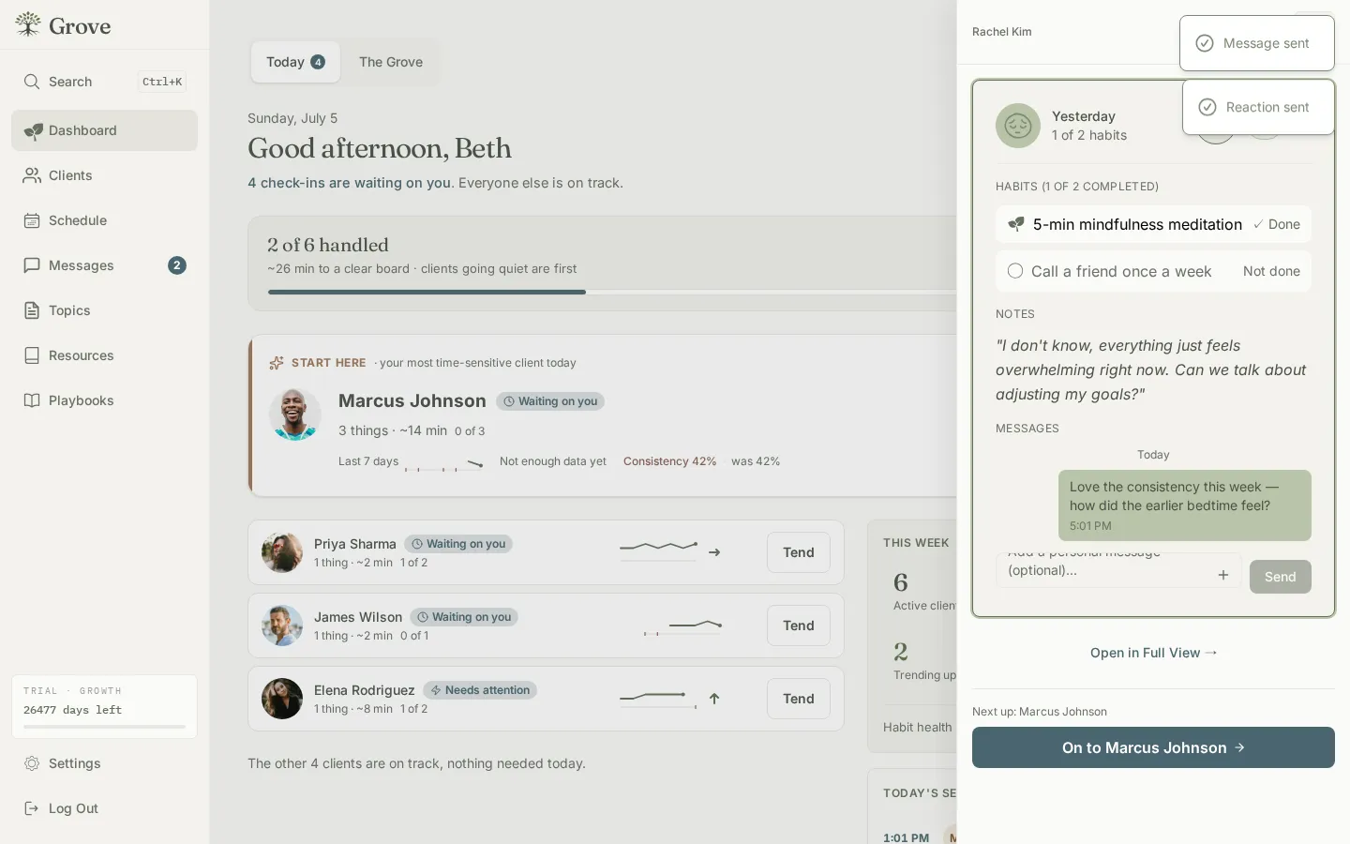Open Schedule calendar icon in sidebar
The height and width of the screenshot is (844, 1350).
click(32, 220)
